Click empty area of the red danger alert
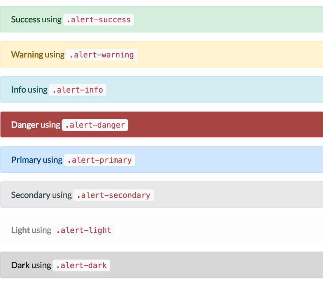The width and height of the screenshot is (323, 283). tap(227, 125)
